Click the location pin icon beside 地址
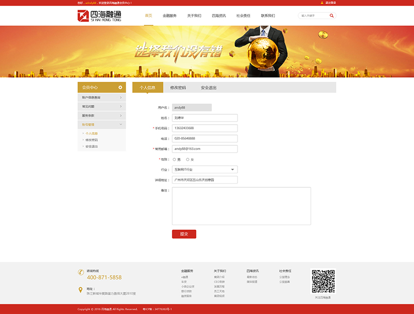 (81, 290)
